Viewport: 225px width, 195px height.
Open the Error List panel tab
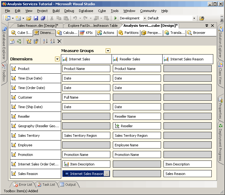point(23,185)
